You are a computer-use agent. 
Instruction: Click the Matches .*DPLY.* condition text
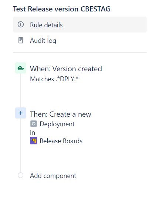click(54, 79)
